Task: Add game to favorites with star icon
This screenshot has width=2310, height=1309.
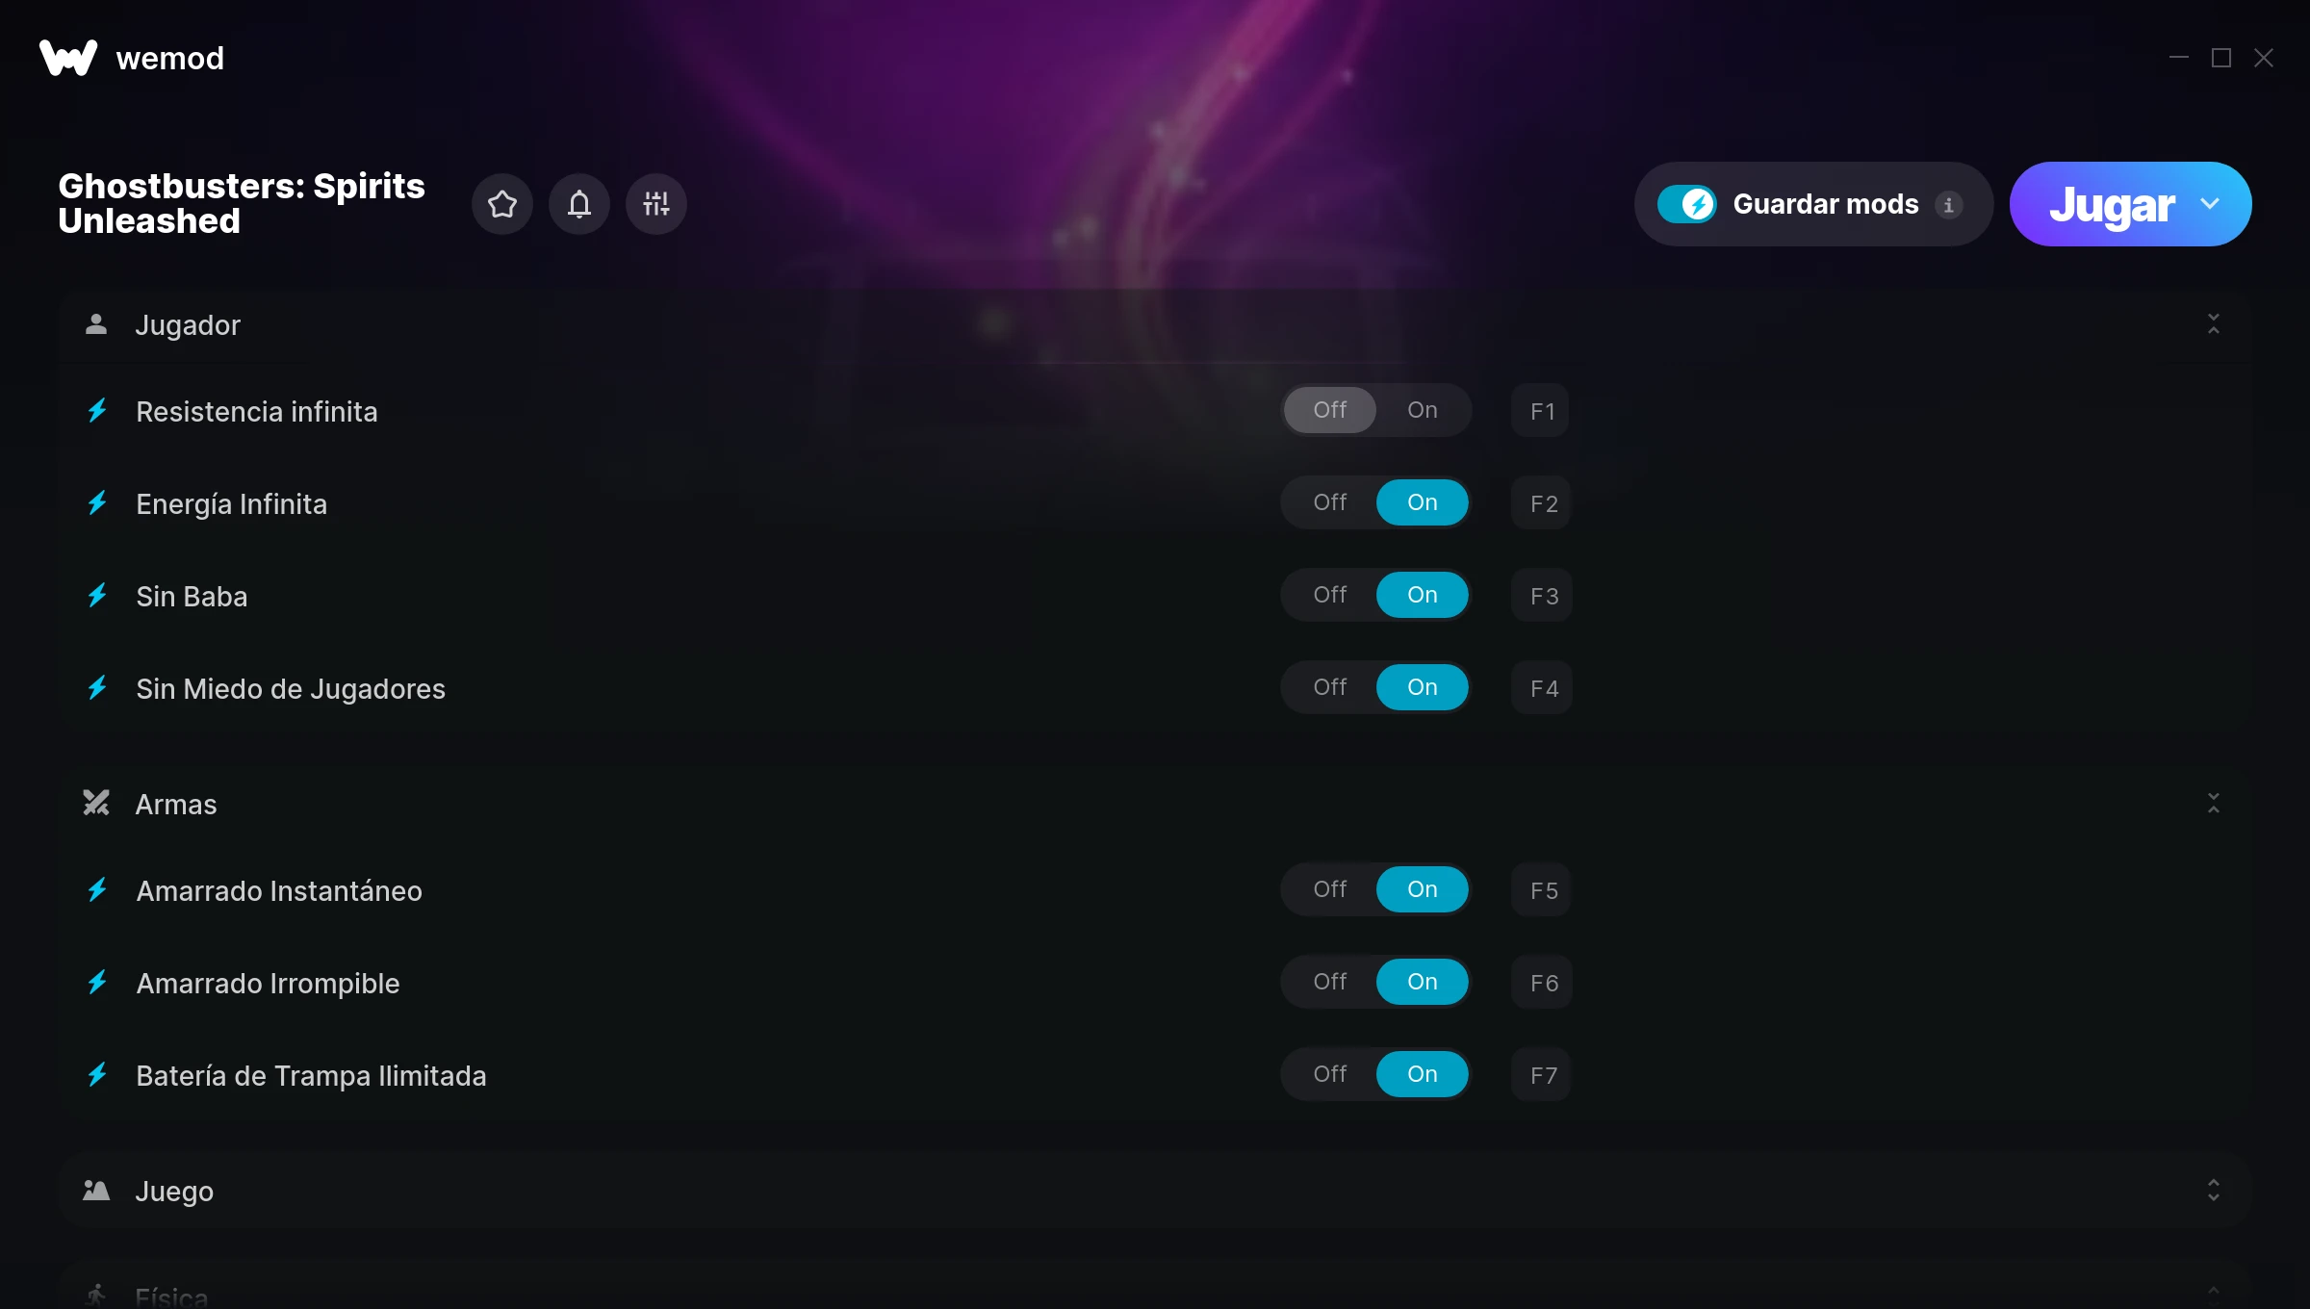Action: pos(502,204)
